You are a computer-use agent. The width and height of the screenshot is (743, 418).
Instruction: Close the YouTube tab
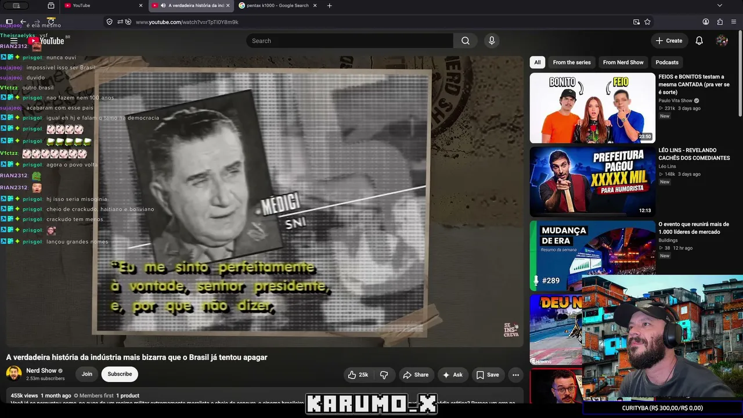[x=140, y=6]
